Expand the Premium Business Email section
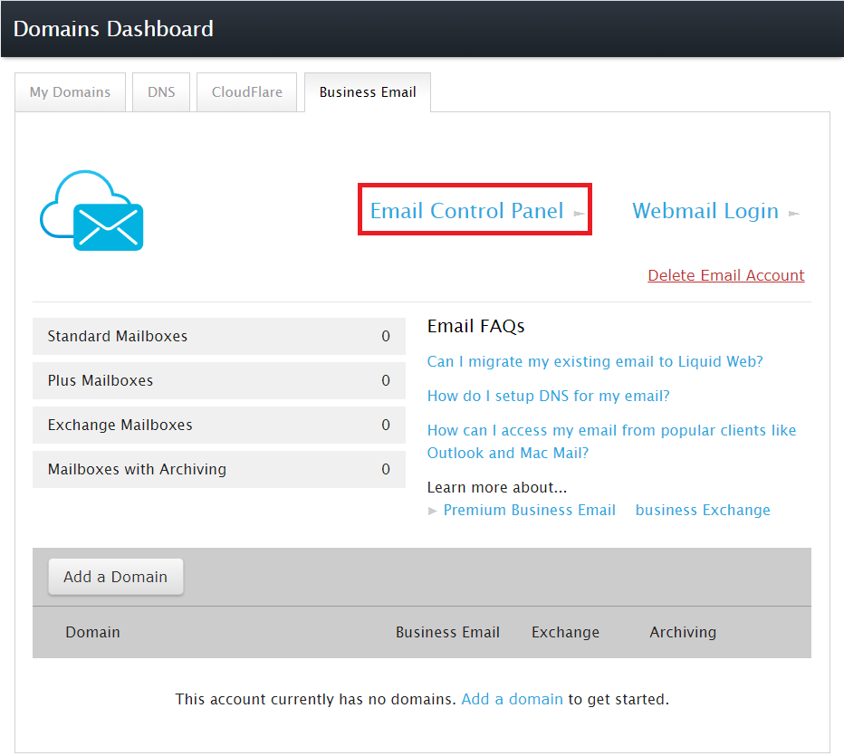The width and height of the screenshot is (844, 756). pyautogui.click(x=529, y=510)
